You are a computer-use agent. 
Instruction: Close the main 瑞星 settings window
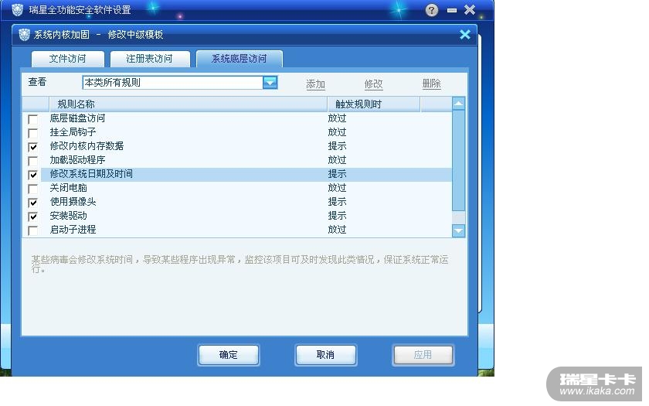pyautogui.click(x=470, y=9)
